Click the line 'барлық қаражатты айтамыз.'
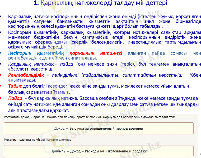Viewport: 201px width, 158px height. pos(39,92)
